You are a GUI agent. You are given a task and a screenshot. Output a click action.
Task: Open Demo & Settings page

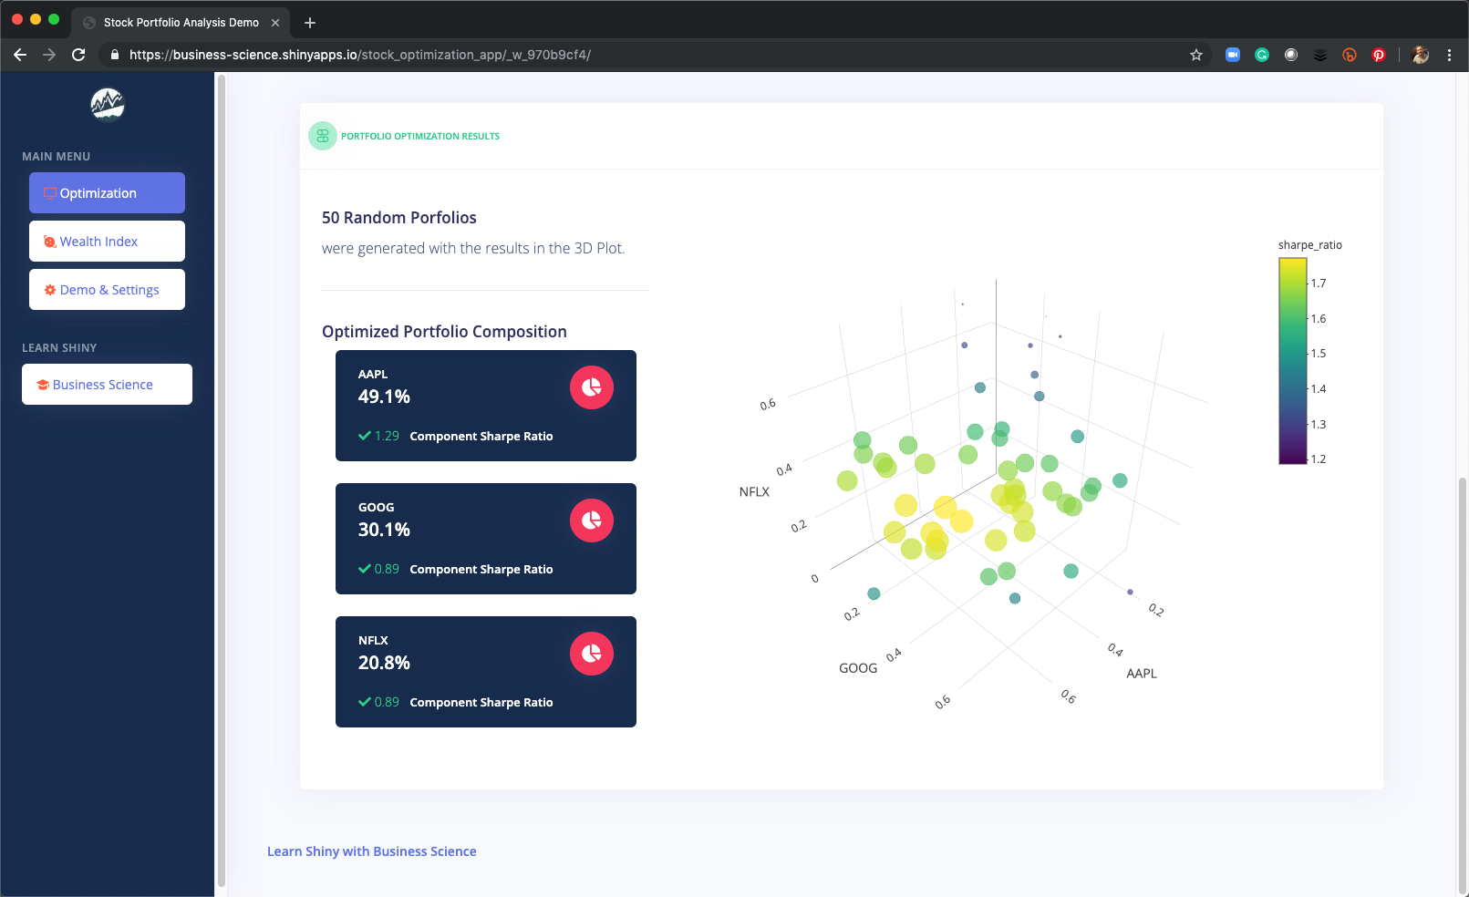coord(107,290)
